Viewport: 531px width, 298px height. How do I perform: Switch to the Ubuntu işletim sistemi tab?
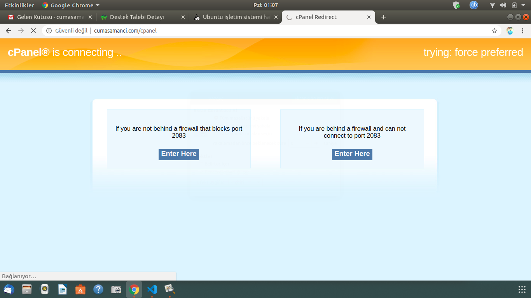[236, 17]
